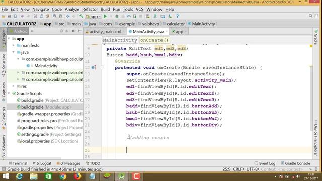
Task: Toggle the Device File Explorer sidebar button
Action: point(316,138)
